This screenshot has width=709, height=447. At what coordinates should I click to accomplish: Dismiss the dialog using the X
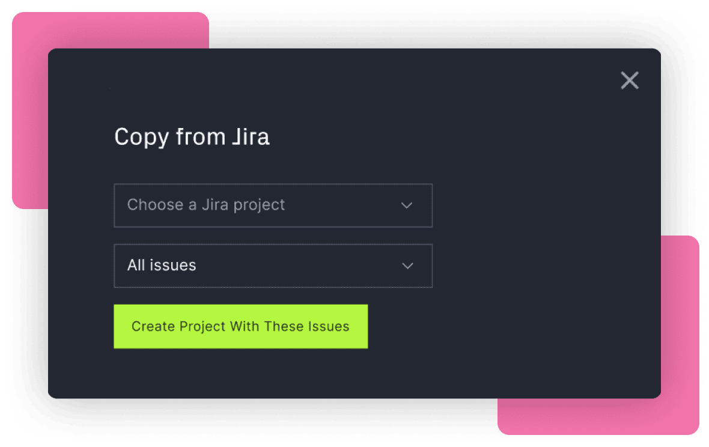pyautogui.click(x=630, y=81)
